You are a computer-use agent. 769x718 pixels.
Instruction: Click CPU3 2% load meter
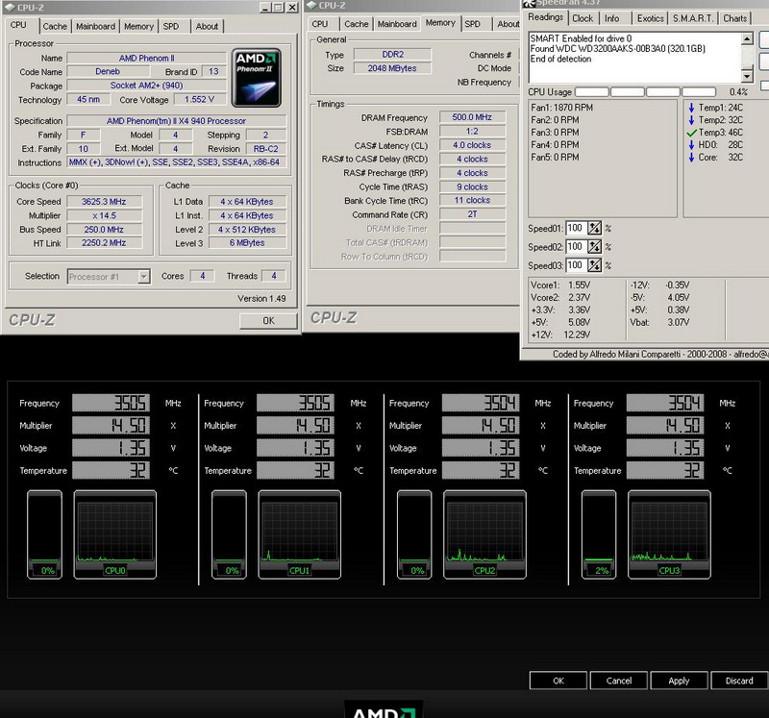(x=599, y=534)
